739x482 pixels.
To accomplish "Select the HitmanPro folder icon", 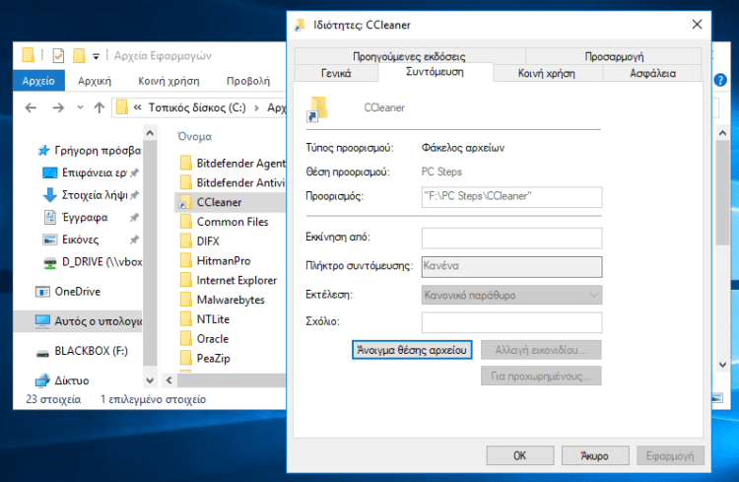I will pyautogui.click(x=186, y=261).
